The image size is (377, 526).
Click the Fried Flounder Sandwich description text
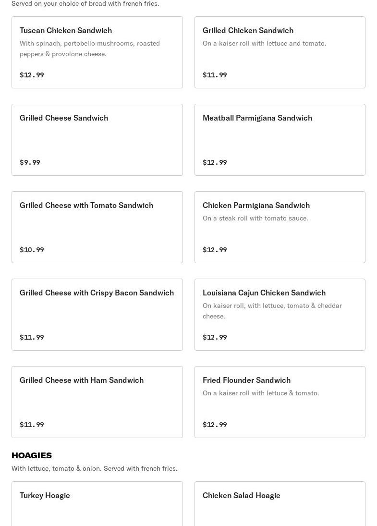pos(261,393)
